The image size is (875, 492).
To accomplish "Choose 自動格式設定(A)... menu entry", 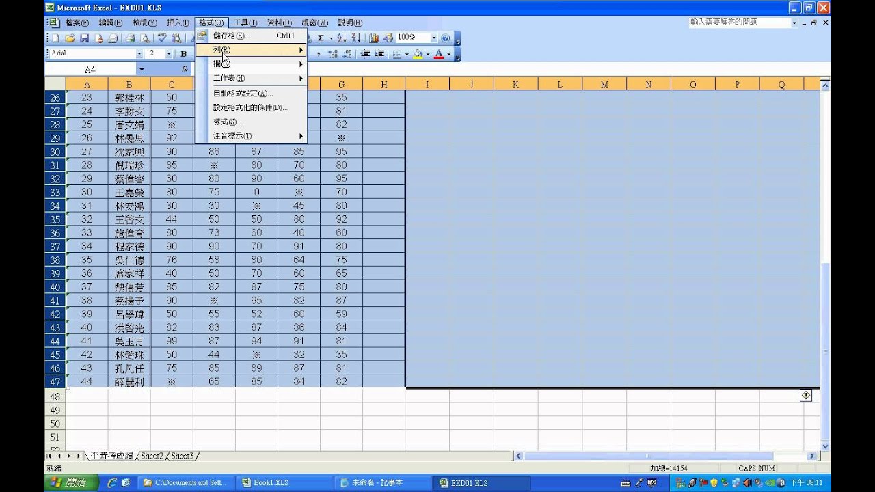I will 251,93.
